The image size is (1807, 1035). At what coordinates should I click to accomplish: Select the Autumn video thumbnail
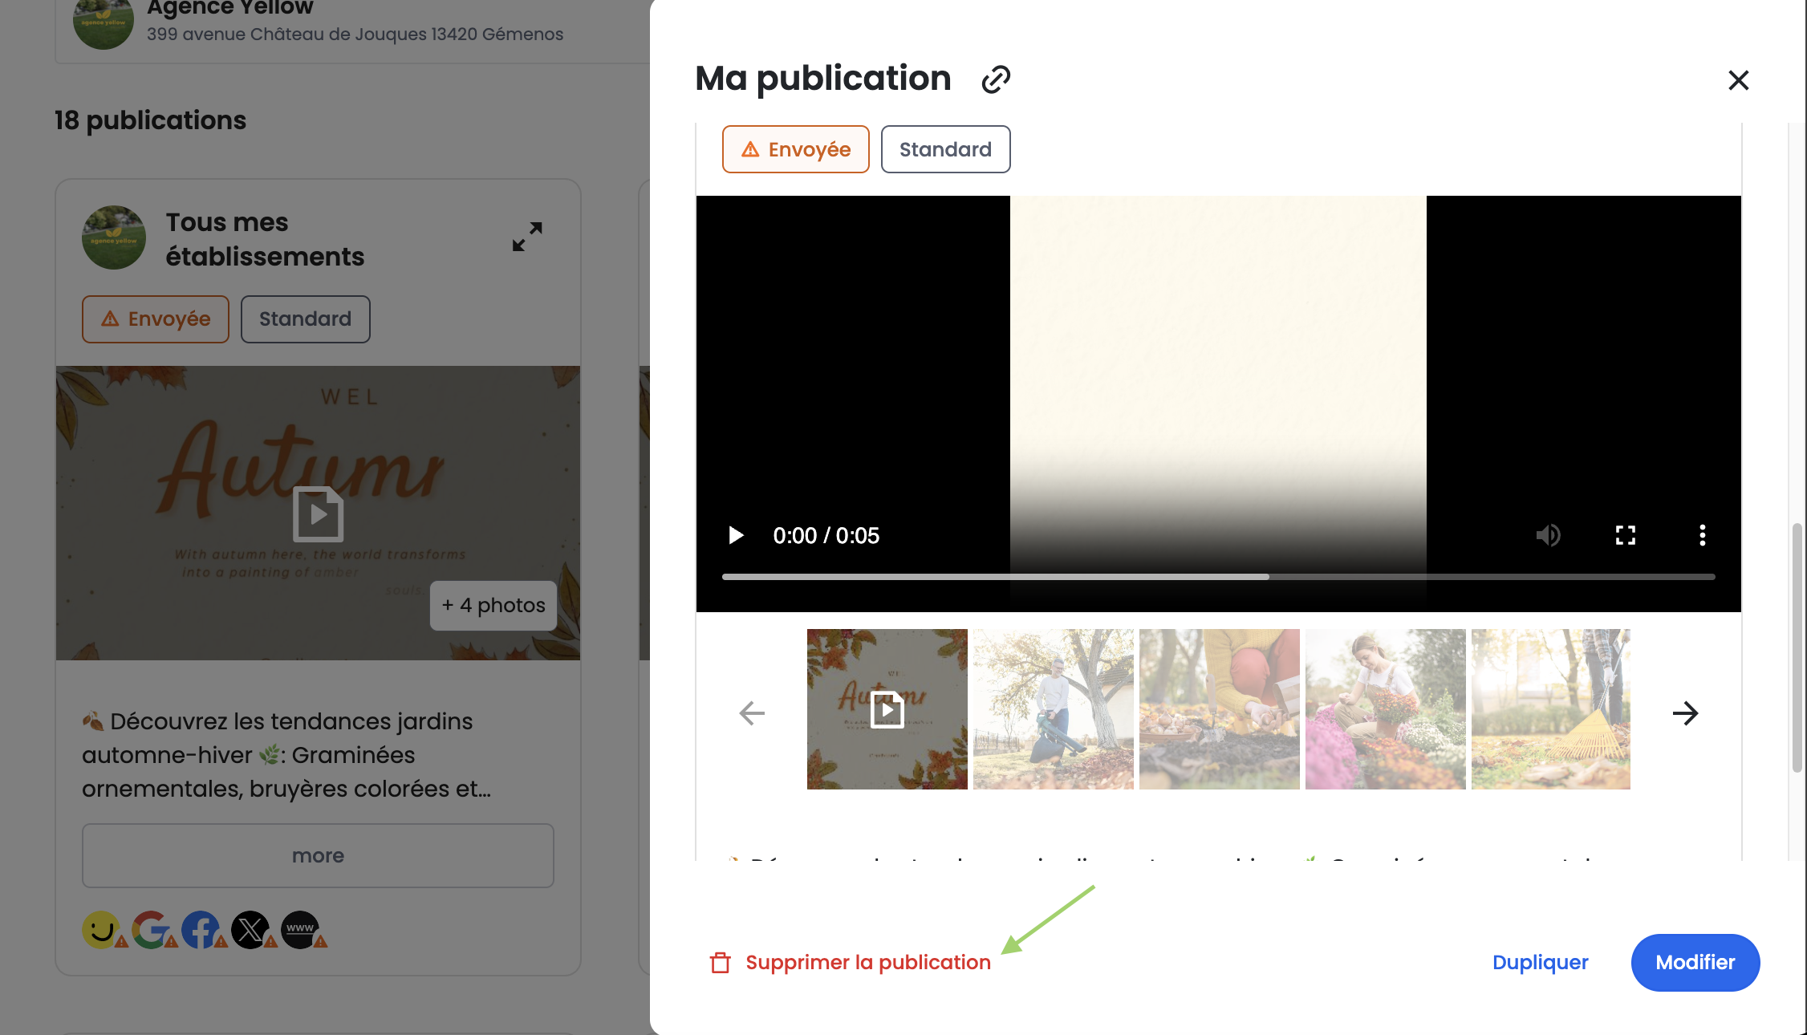(887, 709)
